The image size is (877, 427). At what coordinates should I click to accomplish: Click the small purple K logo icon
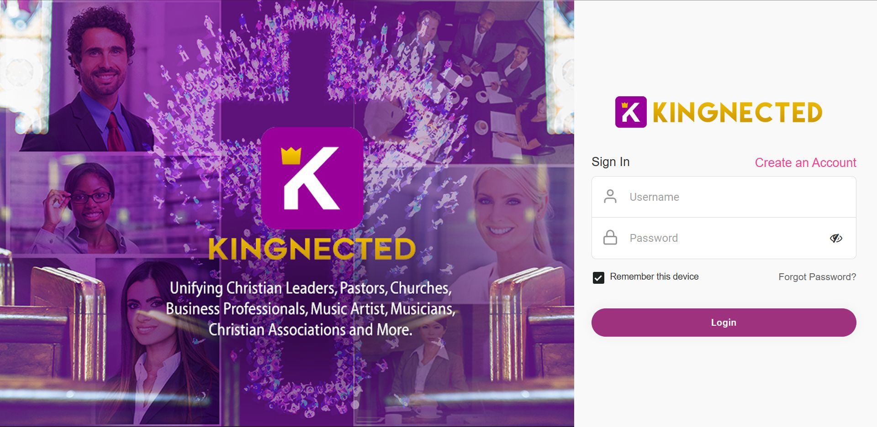[631, 112]
